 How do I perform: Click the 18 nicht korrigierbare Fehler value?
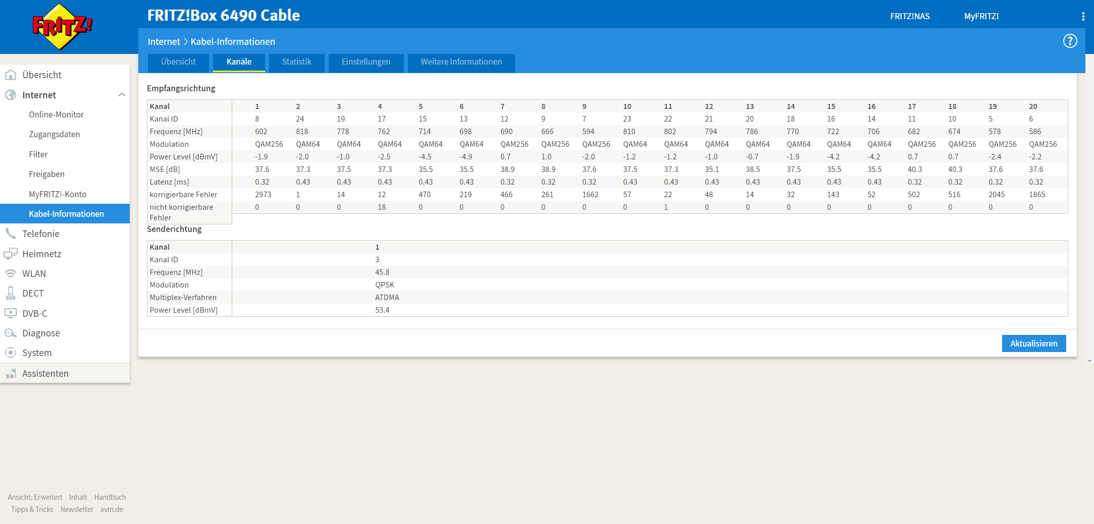382,207
